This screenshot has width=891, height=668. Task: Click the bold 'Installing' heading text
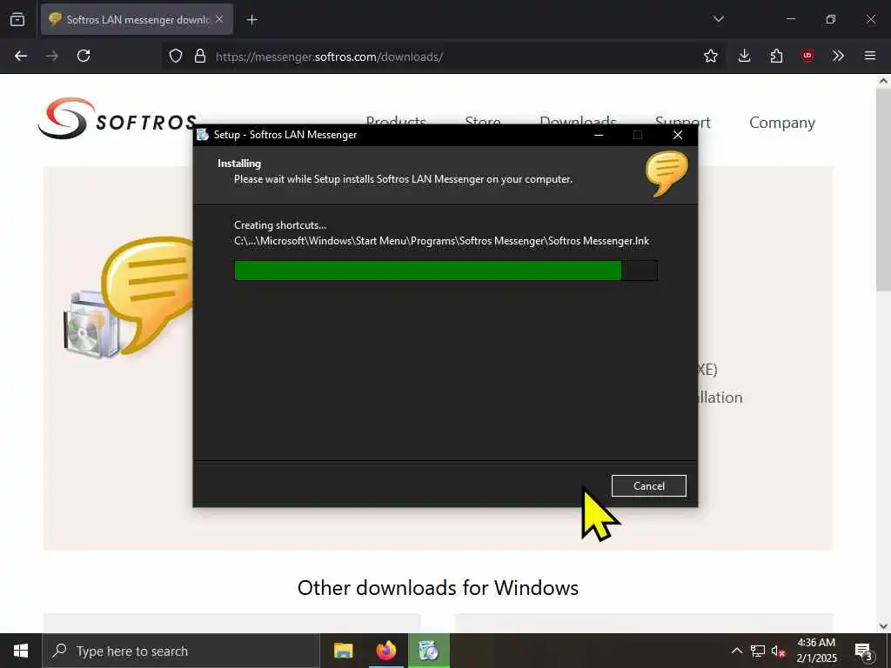point(239,164)
